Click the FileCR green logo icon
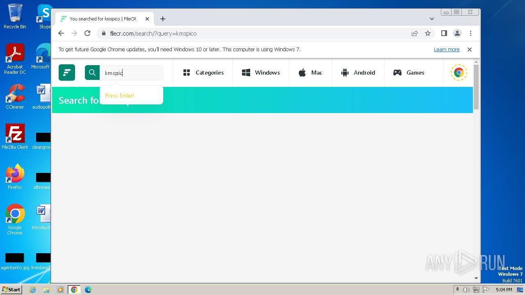 [x=67, y=73]
